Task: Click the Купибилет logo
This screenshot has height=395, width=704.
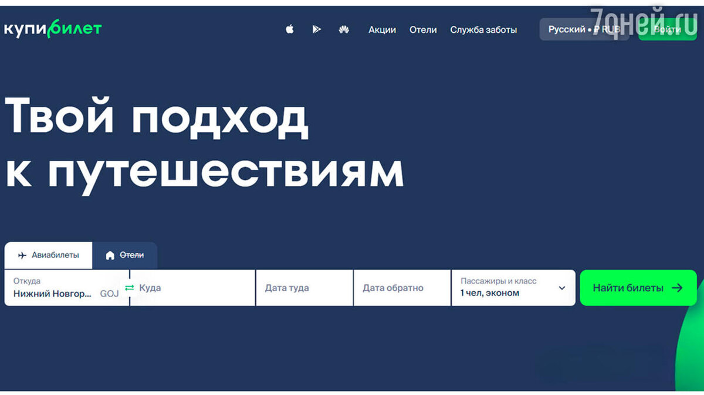Action: pos(52,27)
